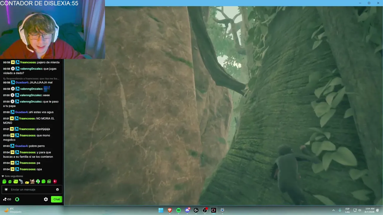Screen dimensions: 383x215
Task: Click 'Solo seguidores' followers-only label
Action: pos(14,176)
